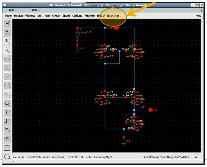
Task: Click the Repeat icon at sidebar bottom
Action: (x=7, y=156)
